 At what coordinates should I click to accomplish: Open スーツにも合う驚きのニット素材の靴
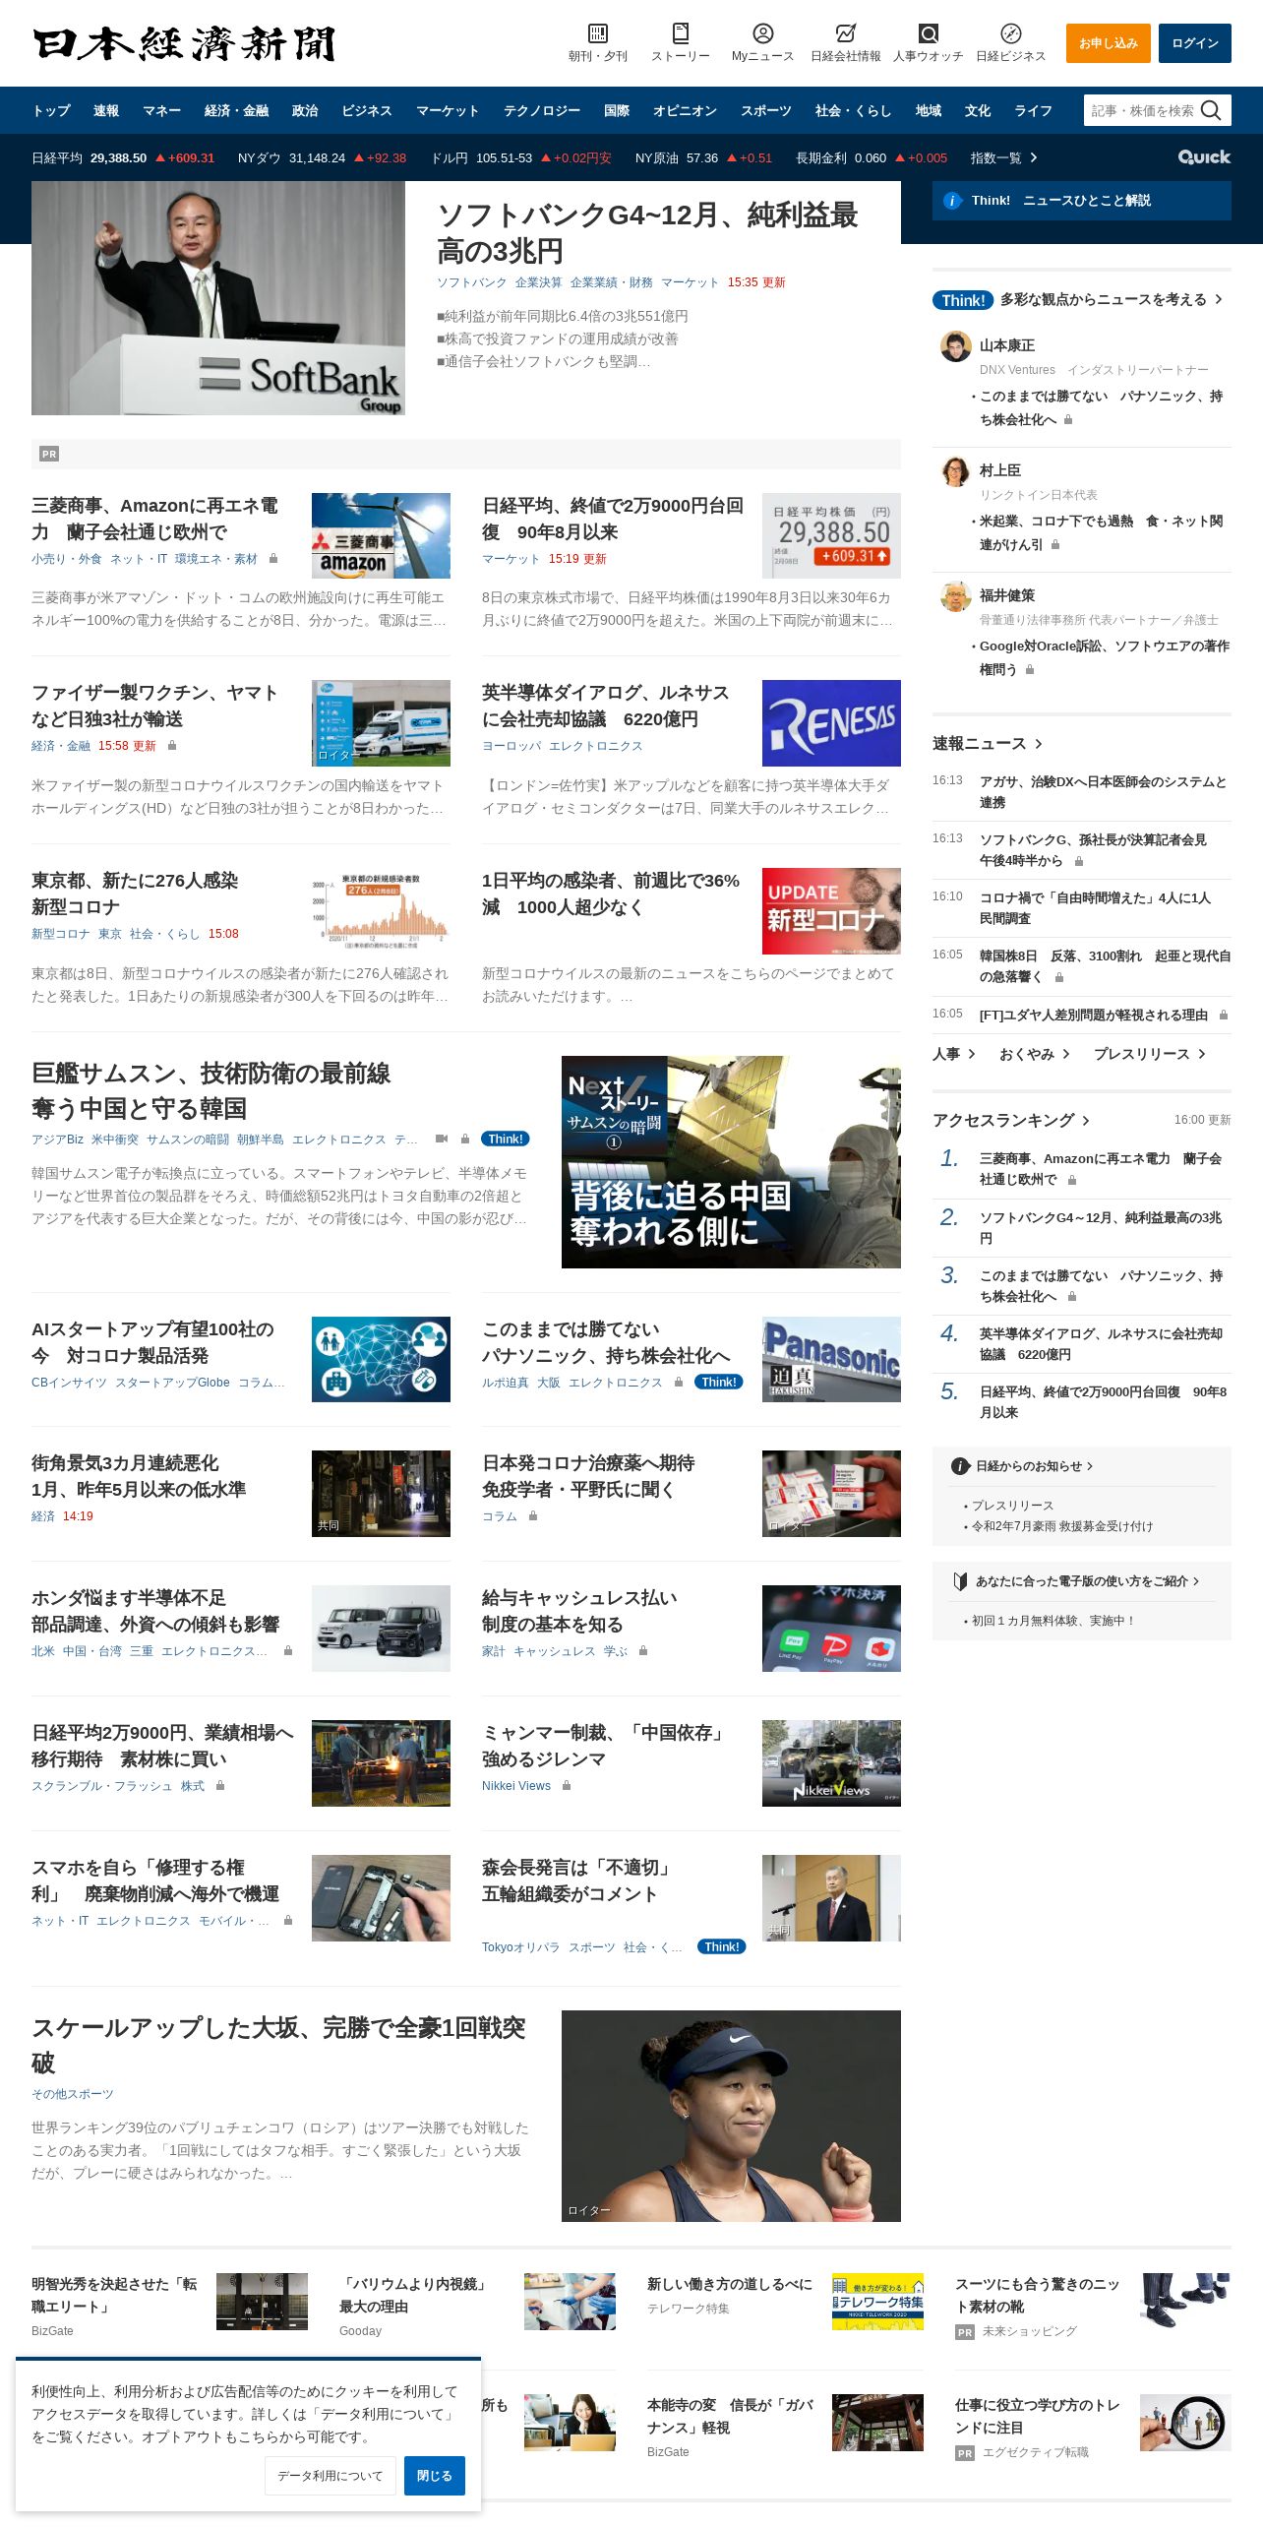click(x=1037, y=2295)
